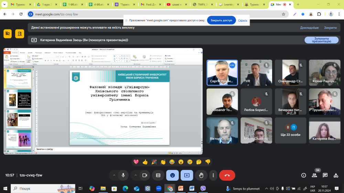Open Word from taskbar
Image resolution: width=344 pixels, height=193 pixels.
coord(192,189)
